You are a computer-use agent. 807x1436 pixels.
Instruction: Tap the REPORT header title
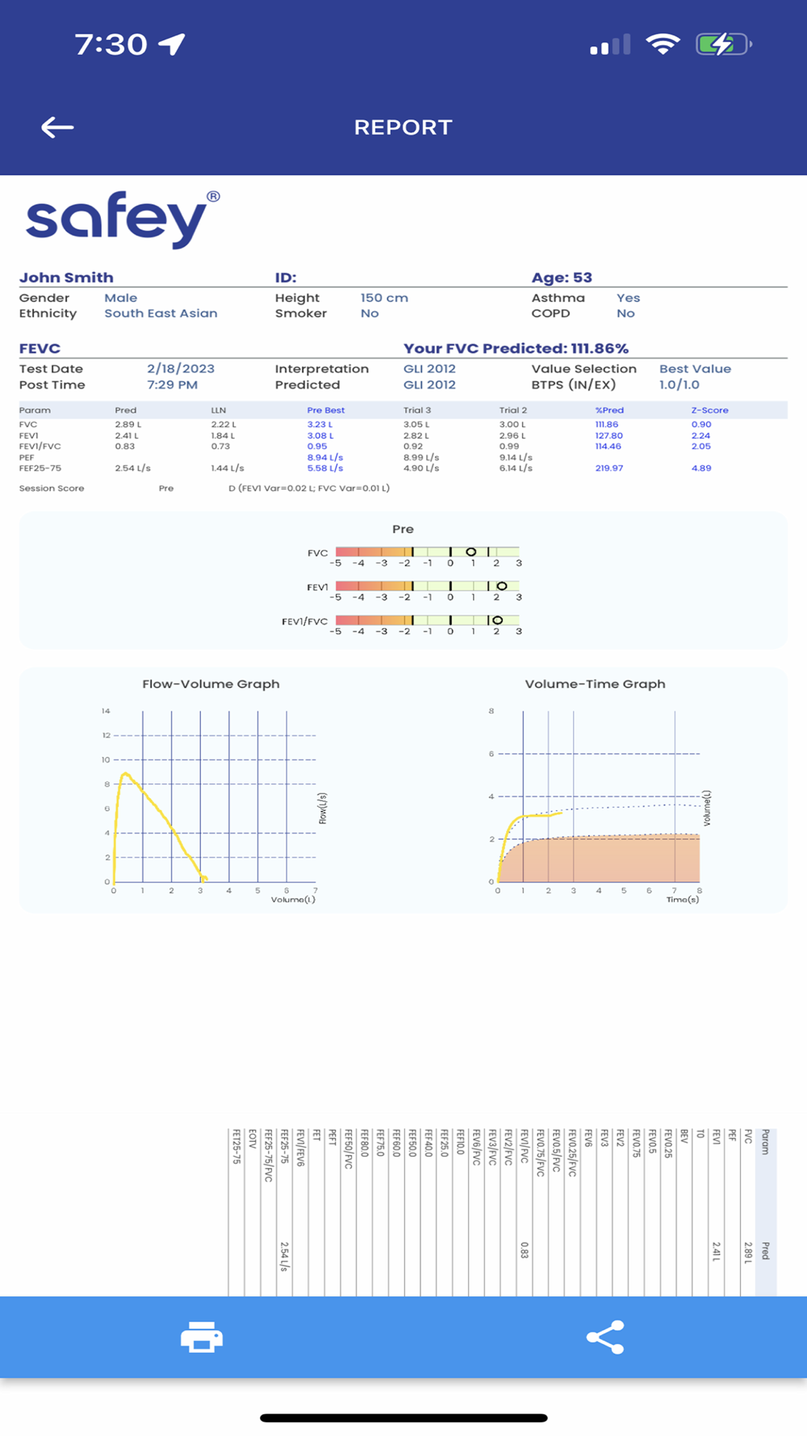pos(403,127)
